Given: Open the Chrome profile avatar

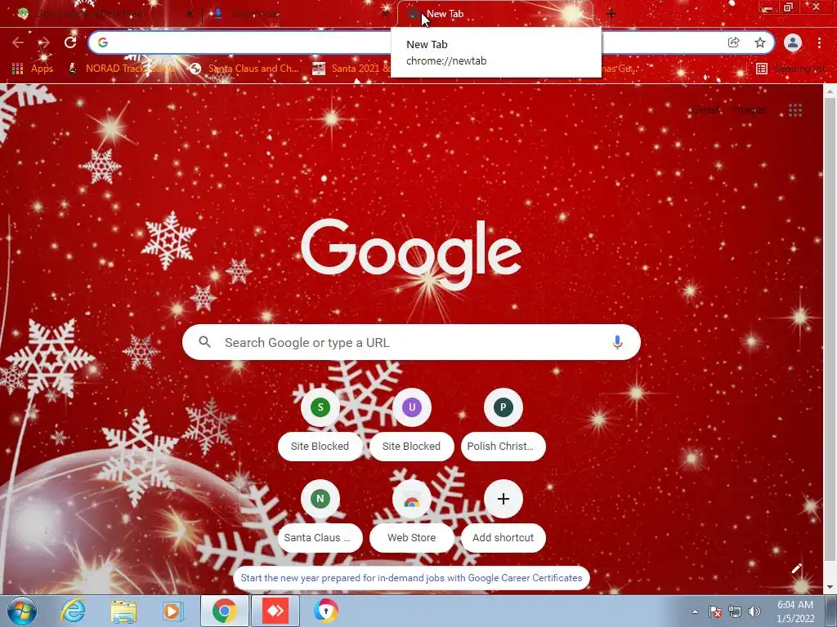Looking at the screenshot, I should click(x=793, y=42).
